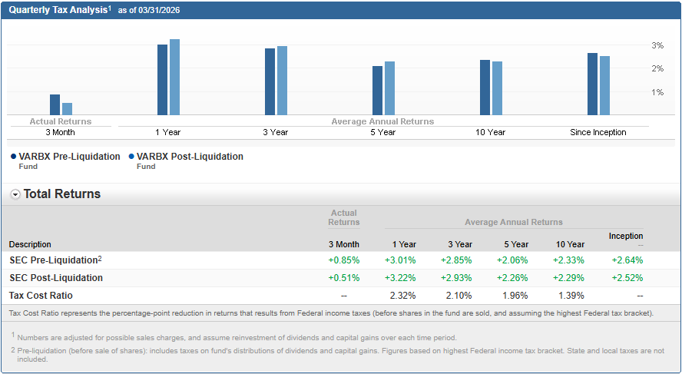Click the Total Returns heading
Viewport: 682px width, 374px height.
point(62,194)
